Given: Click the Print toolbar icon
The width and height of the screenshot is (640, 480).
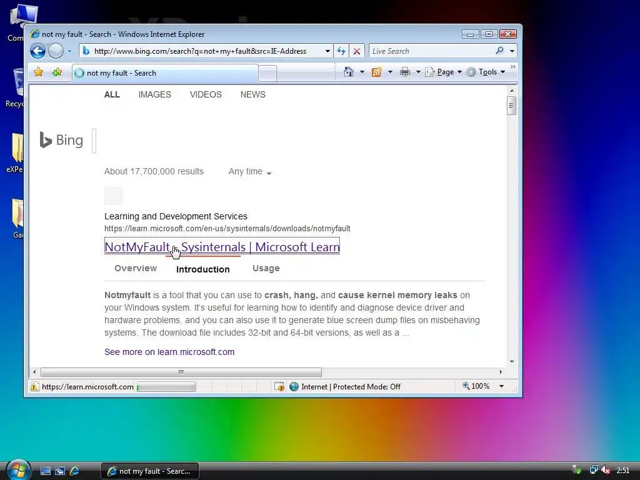Looking at the screenshot, I should (405, 72).
